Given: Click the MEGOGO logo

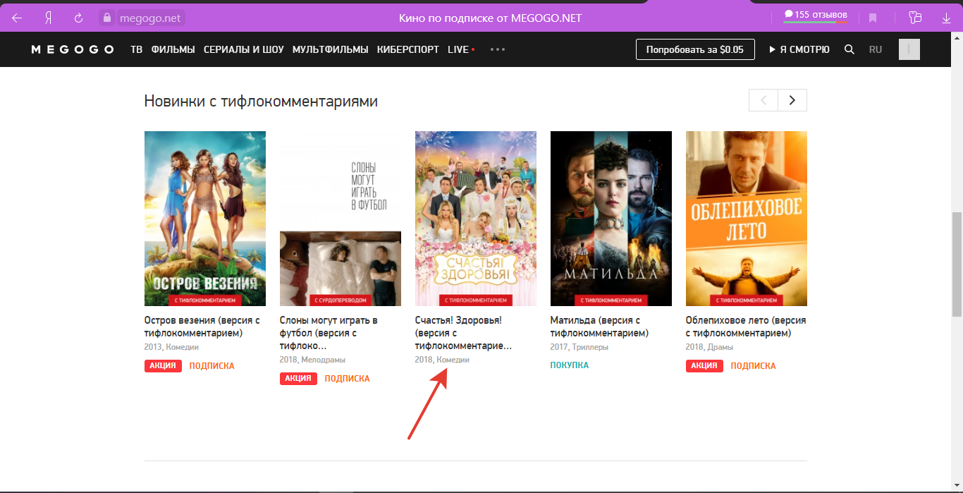Looking at the screenshot, I should [x=73, y=49].
